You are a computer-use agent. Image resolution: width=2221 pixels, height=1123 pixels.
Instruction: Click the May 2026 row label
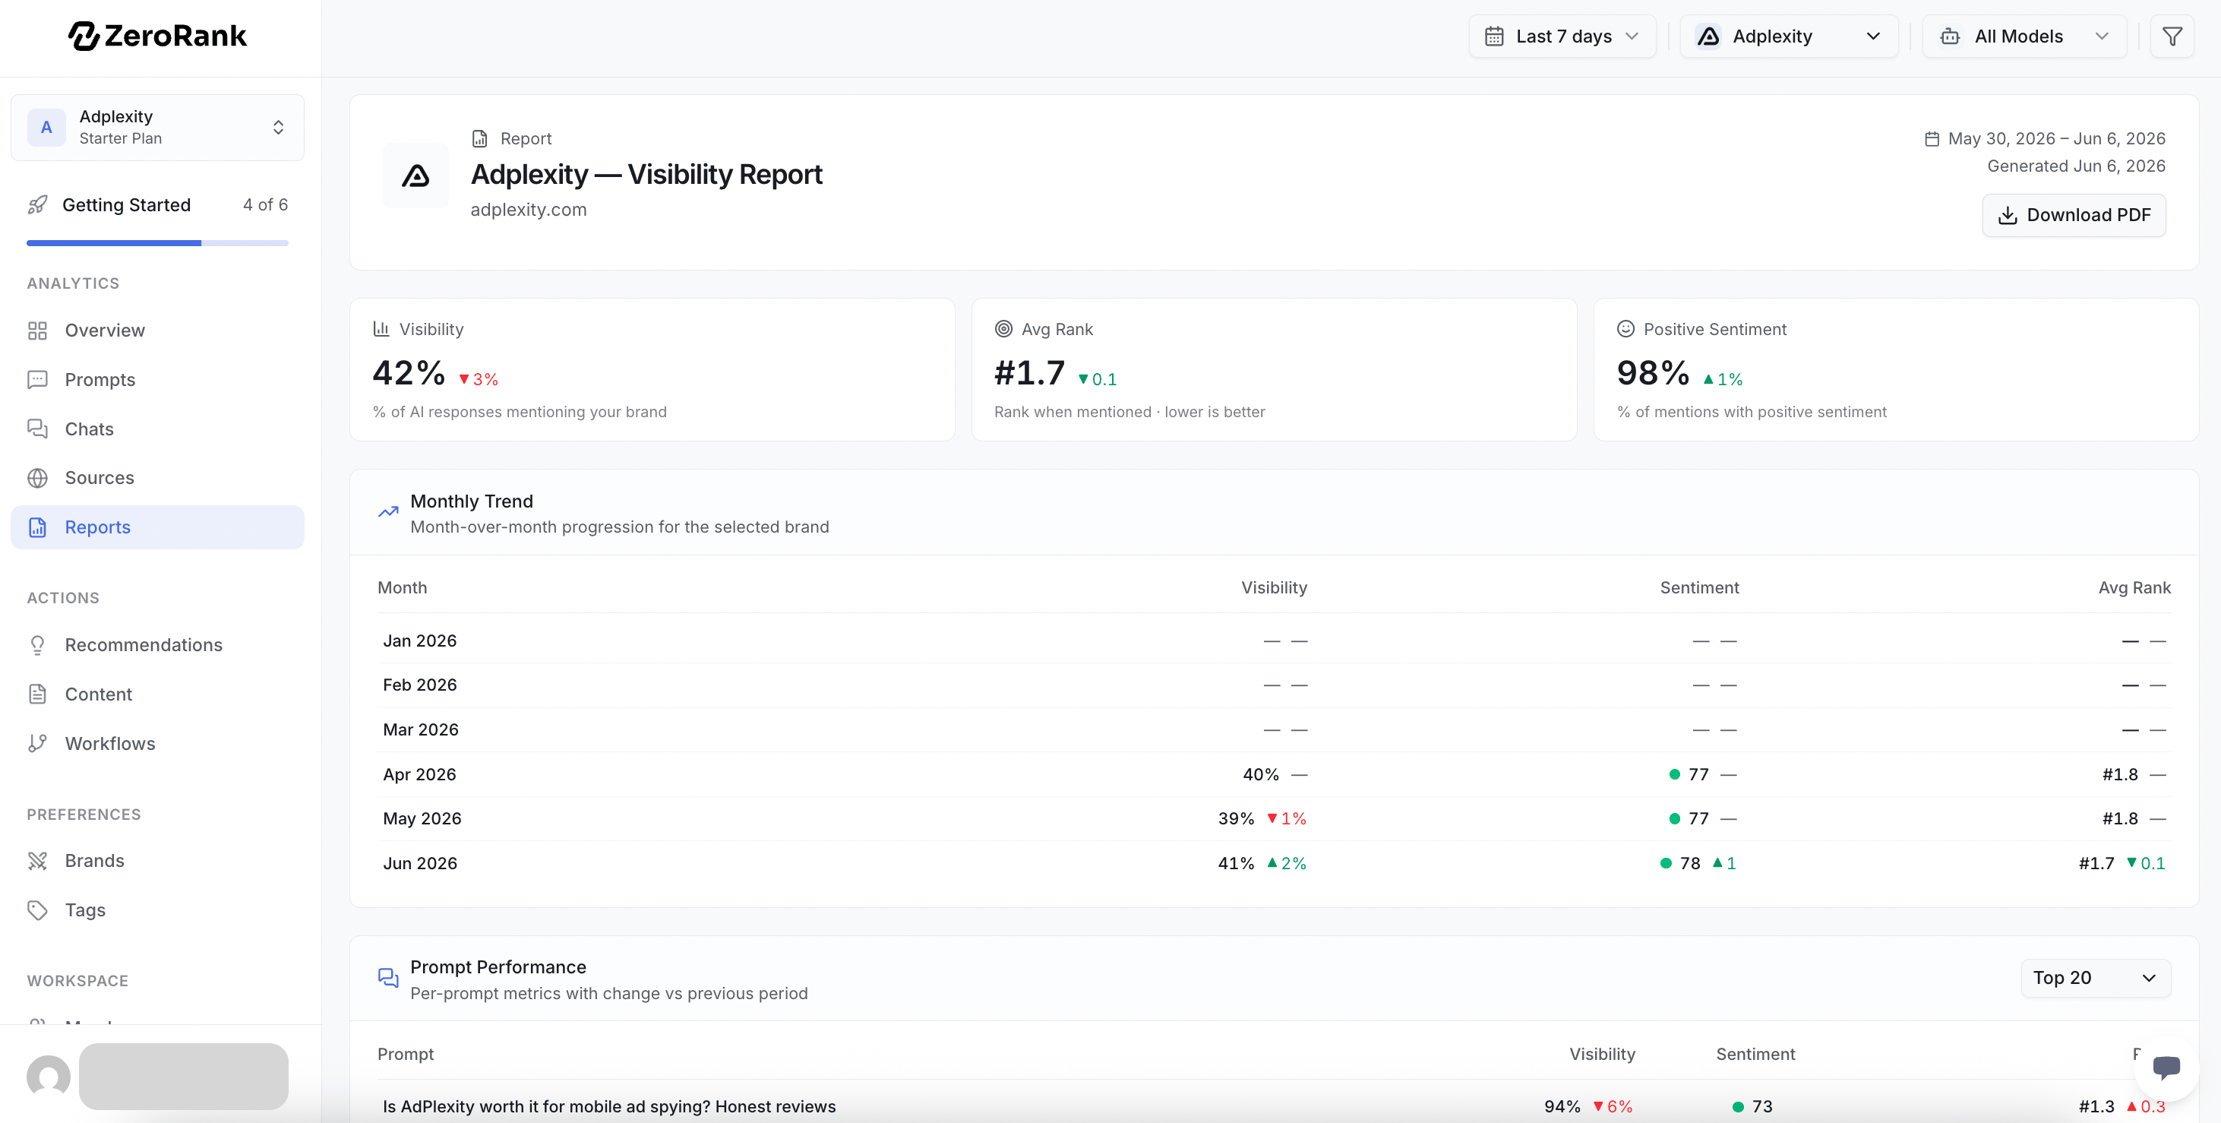422,818
